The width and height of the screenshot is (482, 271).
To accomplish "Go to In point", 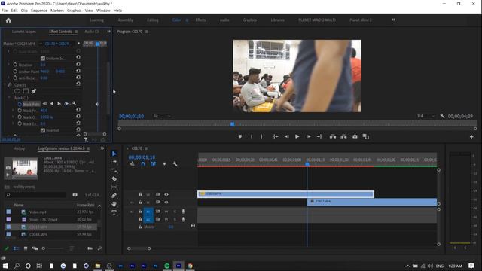I will [276, 136].
